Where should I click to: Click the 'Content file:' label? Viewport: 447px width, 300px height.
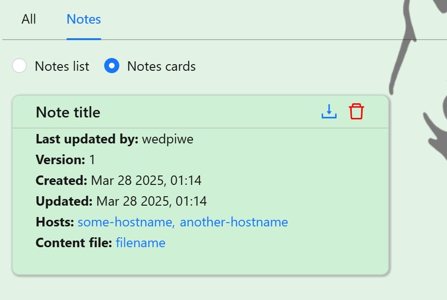click(x=74, y=242)
